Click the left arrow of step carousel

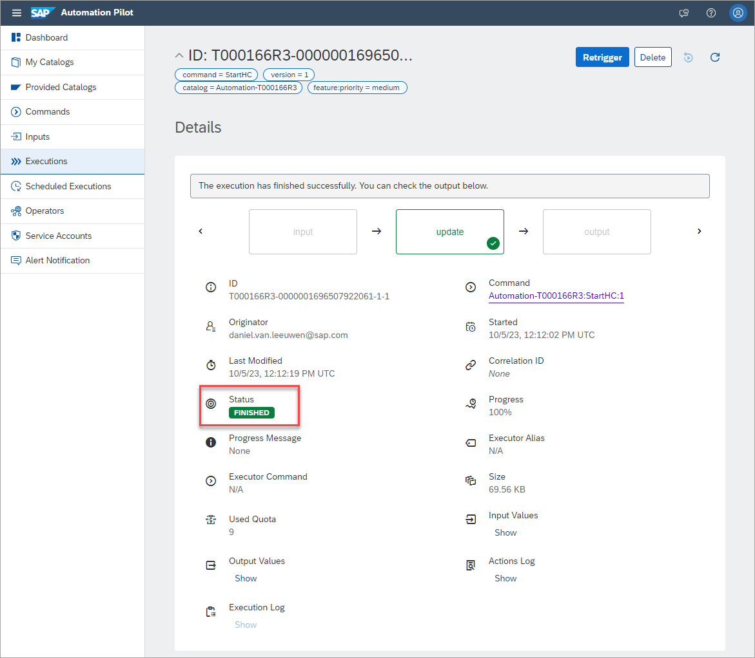pyautogui.click(x=201, y=231)
